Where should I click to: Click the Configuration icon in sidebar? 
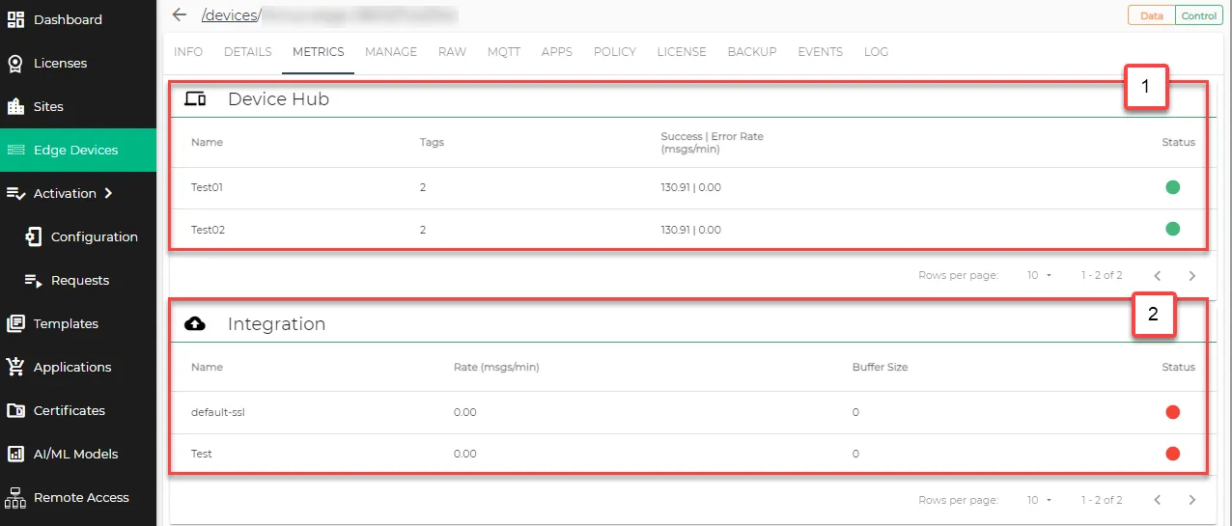34,237
